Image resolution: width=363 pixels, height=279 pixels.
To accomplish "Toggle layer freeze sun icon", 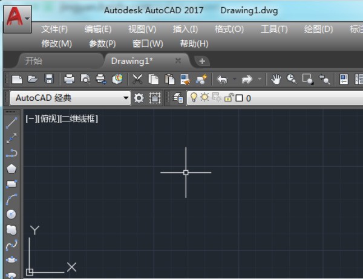I will click(204, 98).
